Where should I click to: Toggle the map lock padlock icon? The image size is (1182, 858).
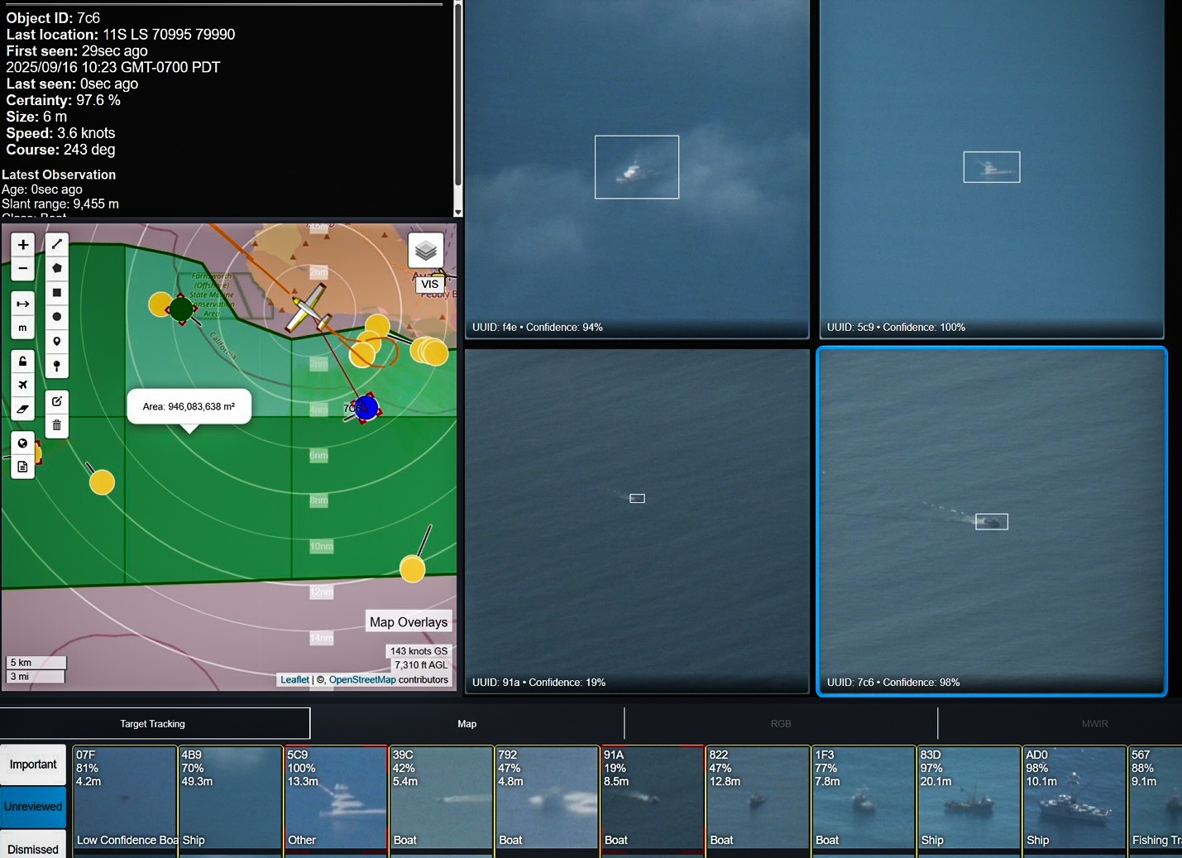pos(22,361)
